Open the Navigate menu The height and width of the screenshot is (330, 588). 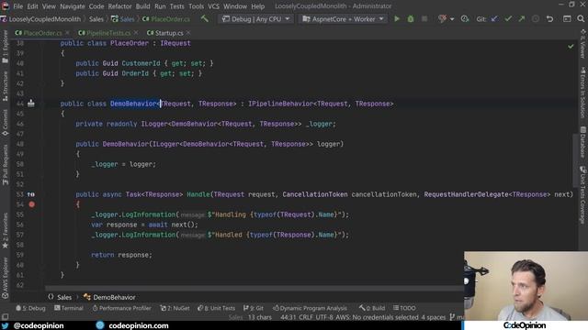coord(73,6)
